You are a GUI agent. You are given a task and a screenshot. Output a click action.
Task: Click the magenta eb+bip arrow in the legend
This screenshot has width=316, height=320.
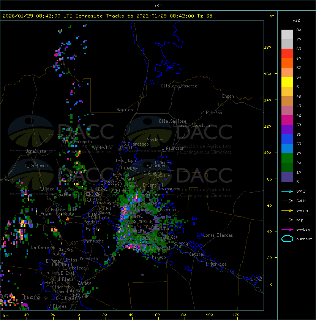pos(287,230)
